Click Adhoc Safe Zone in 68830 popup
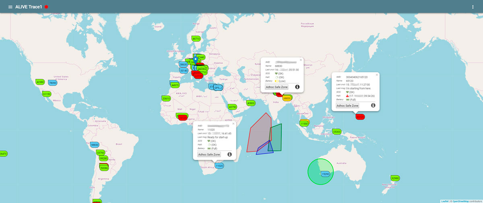This screenshot has width=483, height=203. (277, 87)
